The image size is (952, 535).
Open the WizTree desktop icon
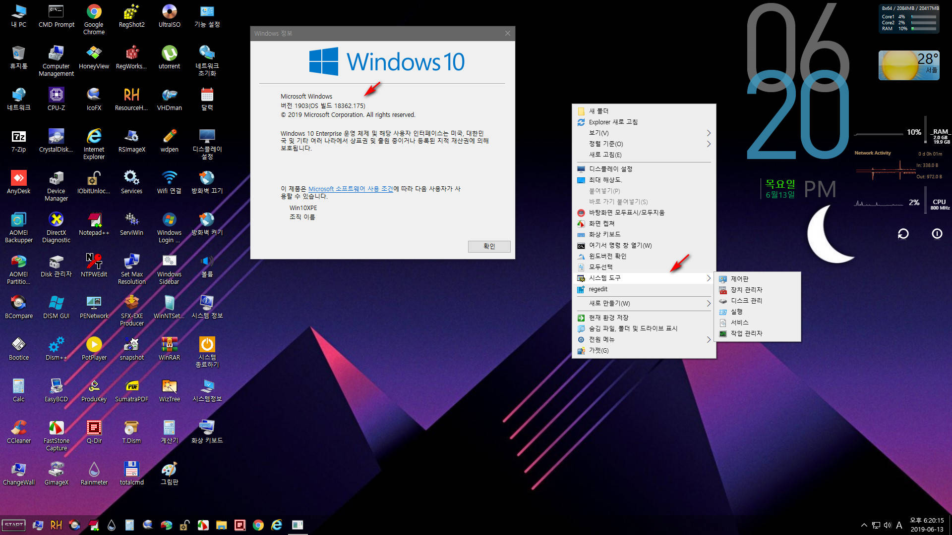pos(169,390)
